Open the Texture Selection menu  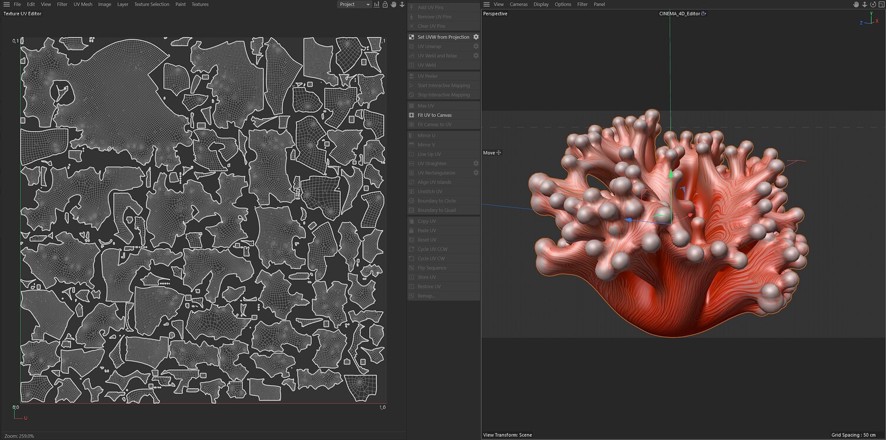point(151,4)
